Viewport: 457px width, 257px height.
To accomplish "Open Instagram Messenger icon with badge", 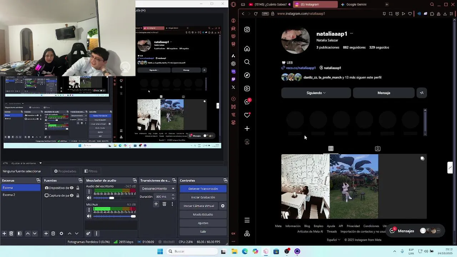I will 247,102.
